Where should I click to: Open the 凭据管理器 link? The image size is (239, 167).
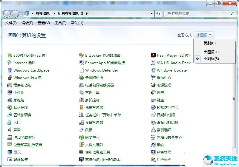[x=94, y=108]
